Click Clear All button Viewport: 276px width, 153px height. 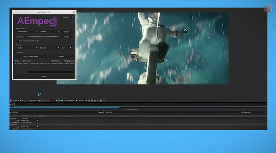coord(61,56)
